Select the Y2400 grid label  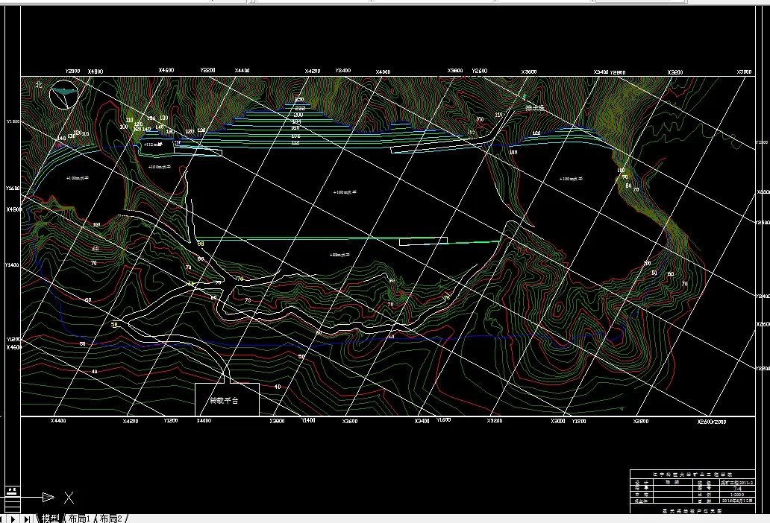point(342,71)
